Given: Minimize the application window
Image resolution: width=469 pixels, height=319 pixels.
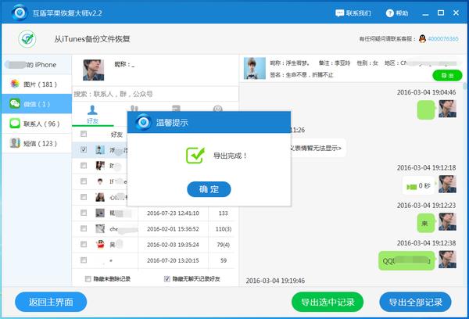Looking at the screenshot, I should tap(425, 13).
